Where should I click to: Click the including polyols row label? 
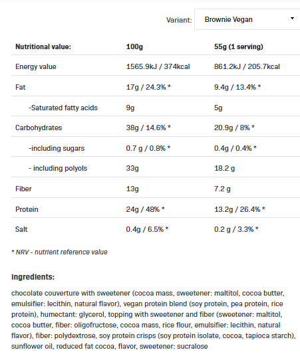coord(58,168)
